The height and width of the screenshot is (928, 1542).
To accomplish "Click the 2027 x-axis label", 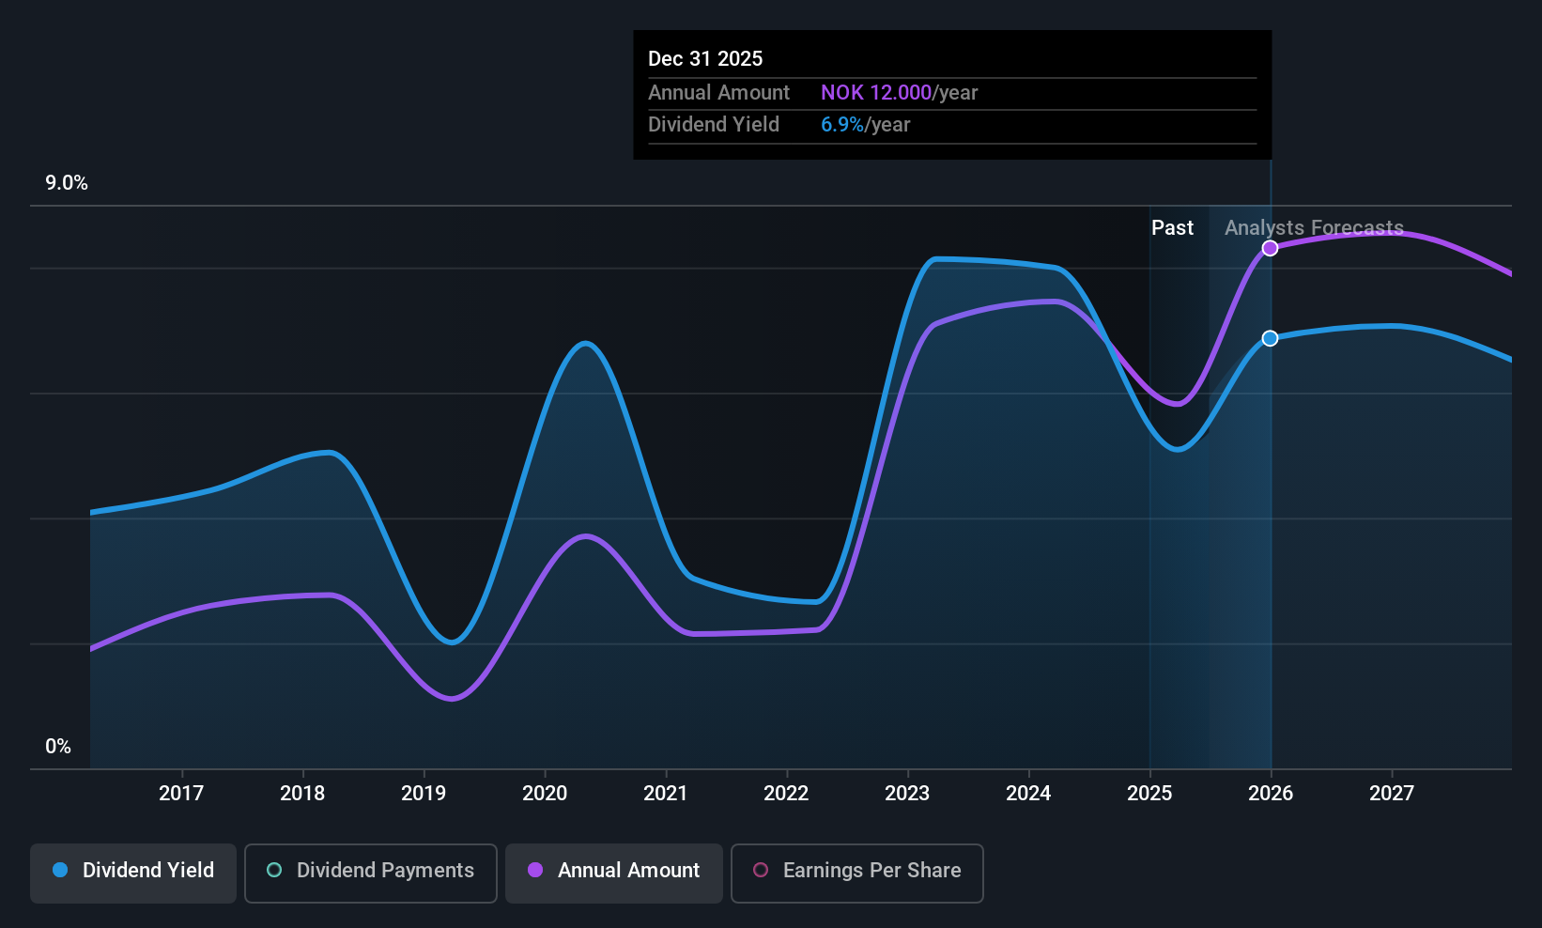I will (1392, 794).
